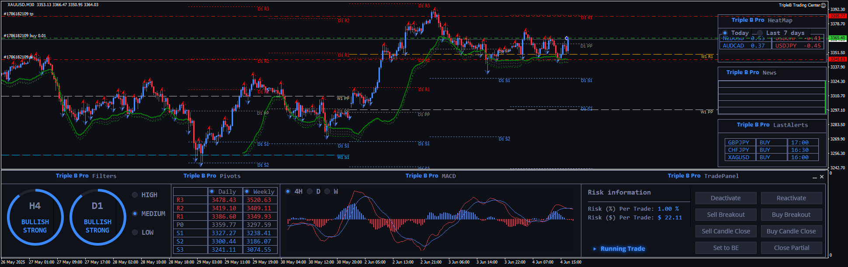Open the GBPJPY alert row
This screenshot has height=267, width=848.
738,143
